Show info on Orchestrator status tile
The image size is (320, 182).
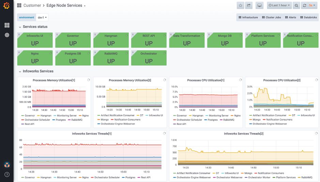pos(133,52)
